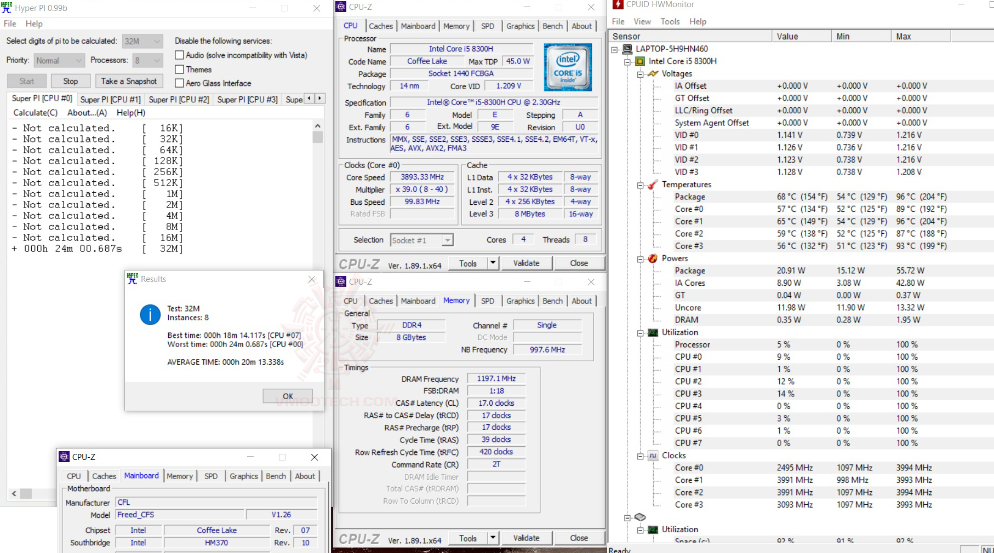
Task: Collapse the Voltages section
Action: 640,74
